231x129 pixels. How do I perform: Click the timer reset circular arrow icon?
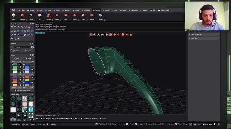click(x=44, y=124)
